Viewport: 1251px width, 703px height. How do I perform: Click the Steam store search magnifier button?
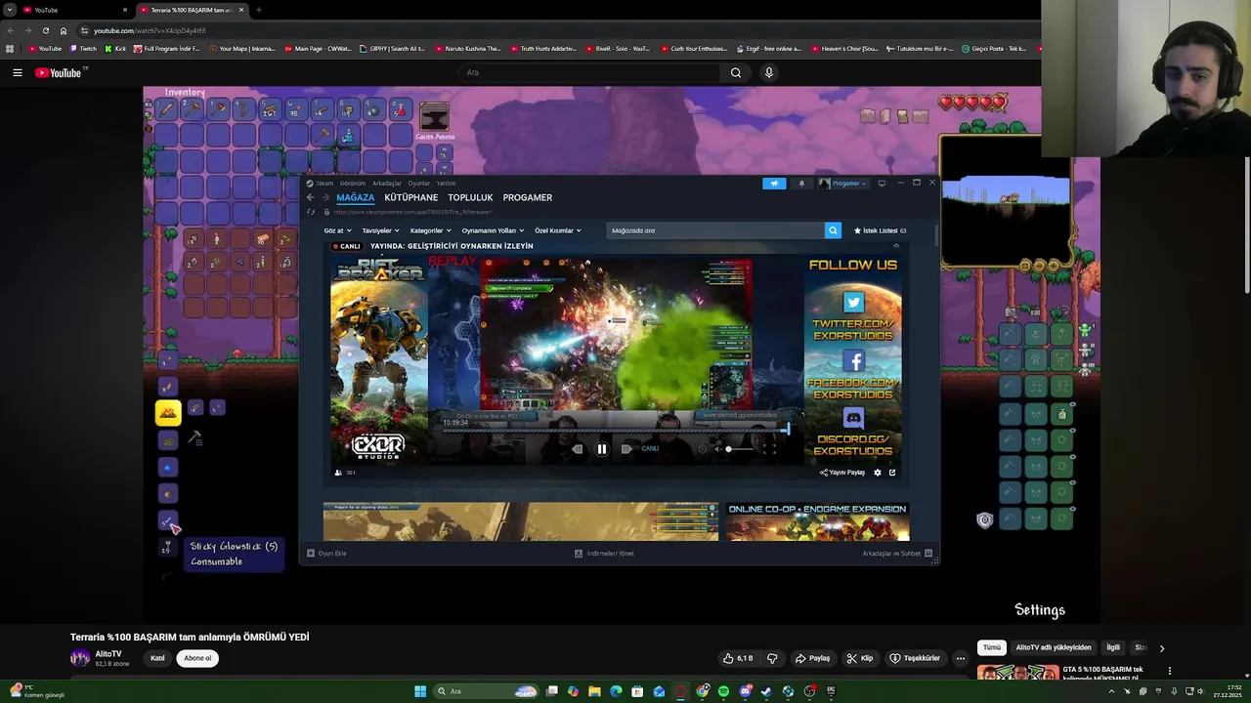pos(833,230)
